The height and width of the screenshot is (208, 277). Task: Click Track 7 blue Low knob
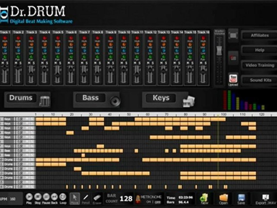tap(84, 51)
